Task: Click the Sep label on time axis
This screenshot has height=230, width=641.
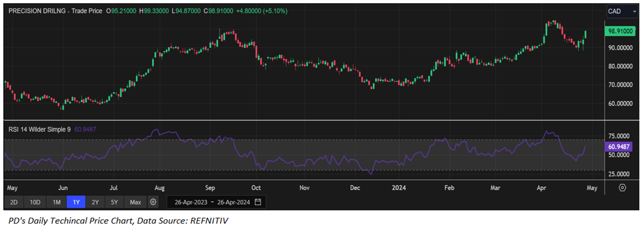Action: click(x=209, y=188)
